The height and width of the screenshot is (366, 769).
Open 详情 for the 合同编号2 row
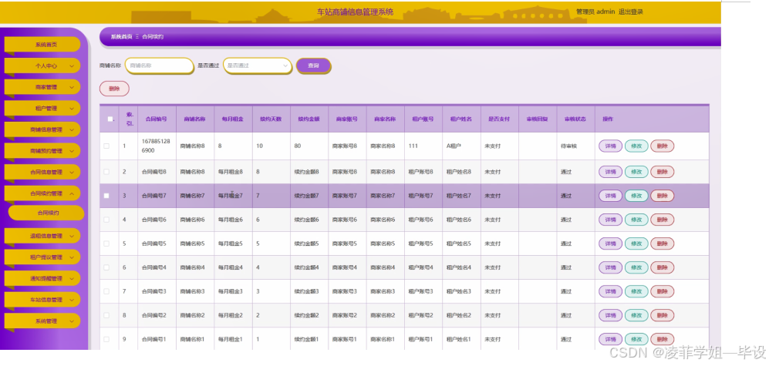pos(611,315)
